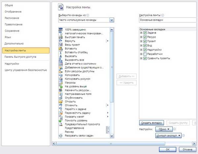The height and width of the screenshot is (154, 198).
Task: Click the Перейти к задаче icon
Action: pyautogui.click(x=61, y=109)
